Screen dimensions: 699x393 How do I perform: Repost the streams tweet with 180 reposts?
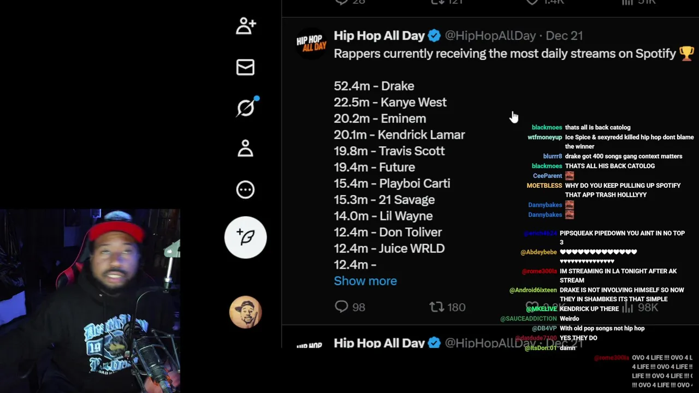pos(447,307)
